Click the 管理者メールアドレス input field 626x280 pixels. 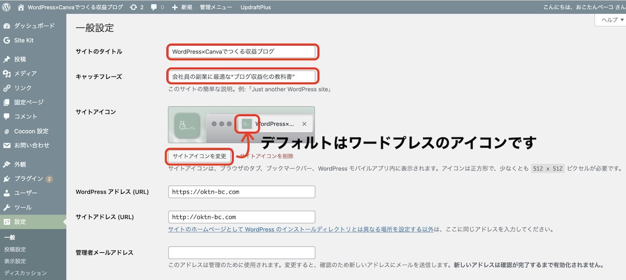coord(241,252)
